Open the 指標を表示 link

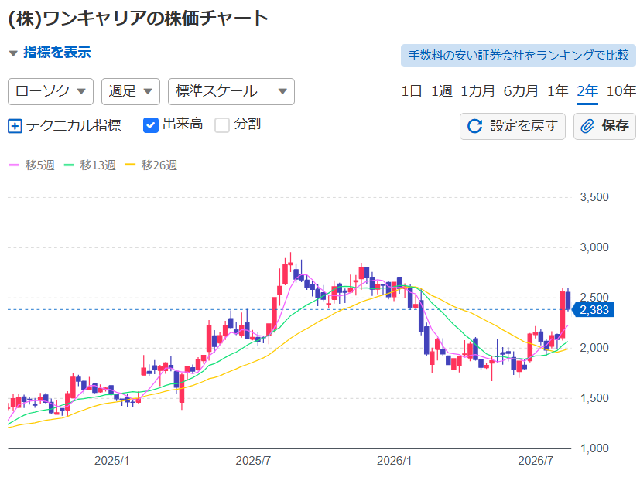(57, 53)
